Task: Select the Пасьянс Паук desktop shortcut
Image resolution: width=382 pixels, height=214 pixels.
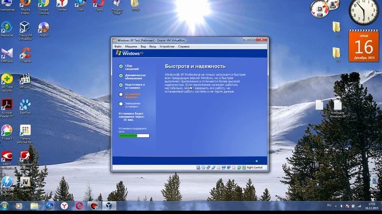Action: (x=117, y=7)
